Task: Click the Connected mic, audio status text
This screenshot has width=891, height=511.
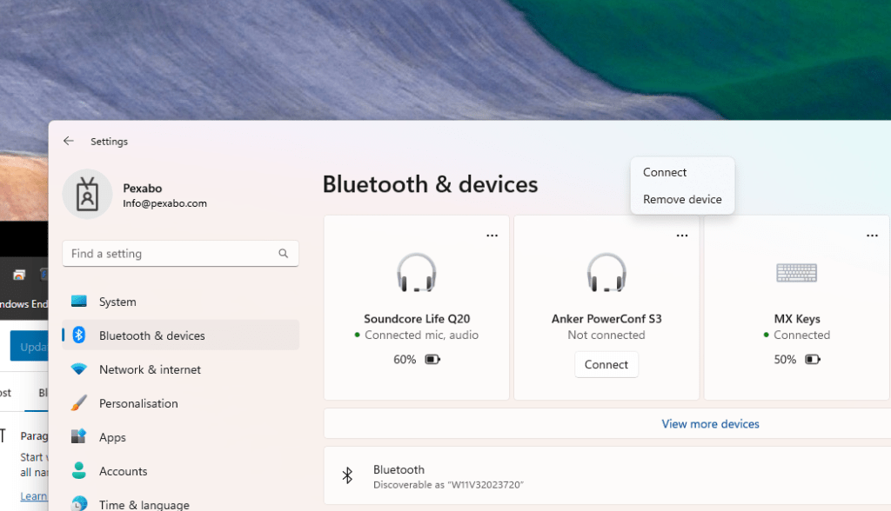Action: (422, 335)
